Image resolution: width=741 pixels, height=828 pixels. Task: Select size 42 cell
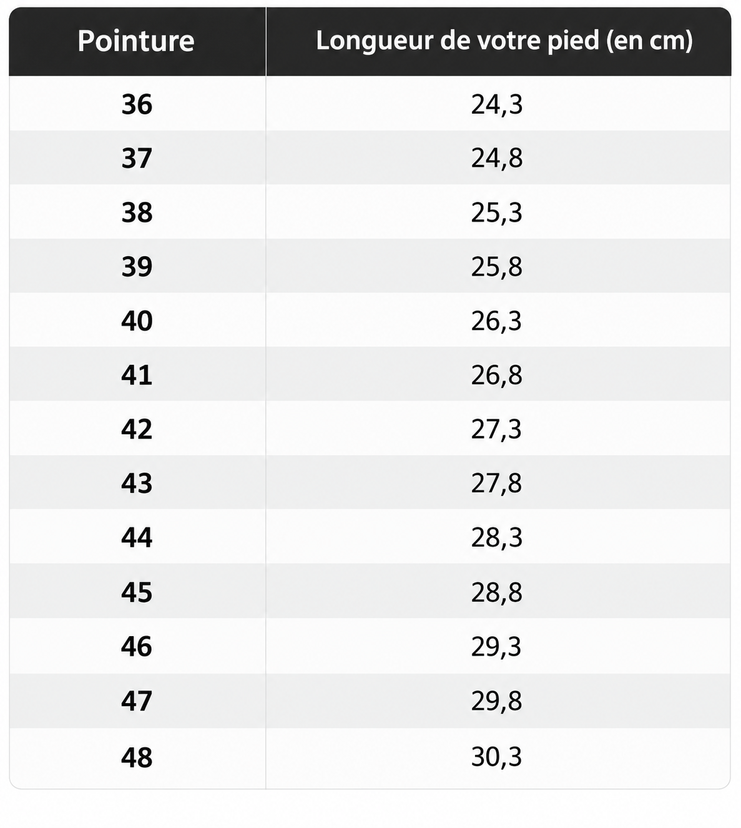pyautogui.click(x=137, y=429)
